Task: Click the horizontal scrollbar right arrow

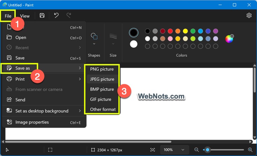Action: pos(250,142)
